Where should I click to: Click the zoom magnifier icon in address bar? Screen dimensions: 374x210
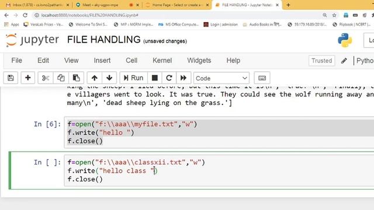click(x=325, y=15)
